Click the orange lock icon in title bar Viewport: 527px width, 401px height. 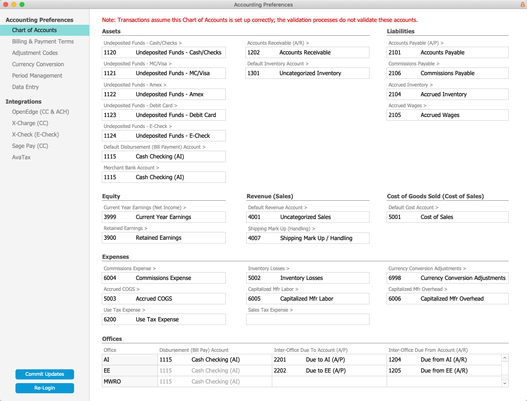point(523,4)
